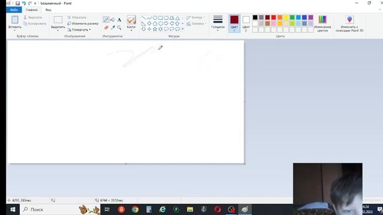Select the Color 1 (Цвет 1) button
This screenshot has width=383, height=215.
pyautogui.click(x=234, y=23)
